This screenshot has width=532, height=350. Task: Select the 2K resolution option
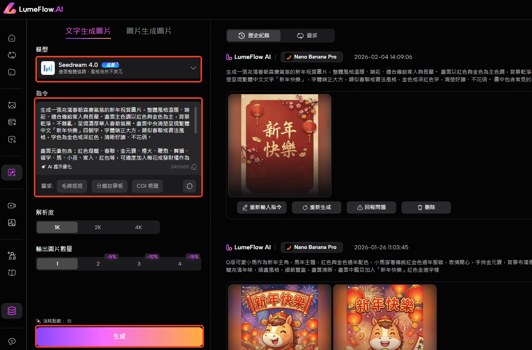[x=98, y=227]
